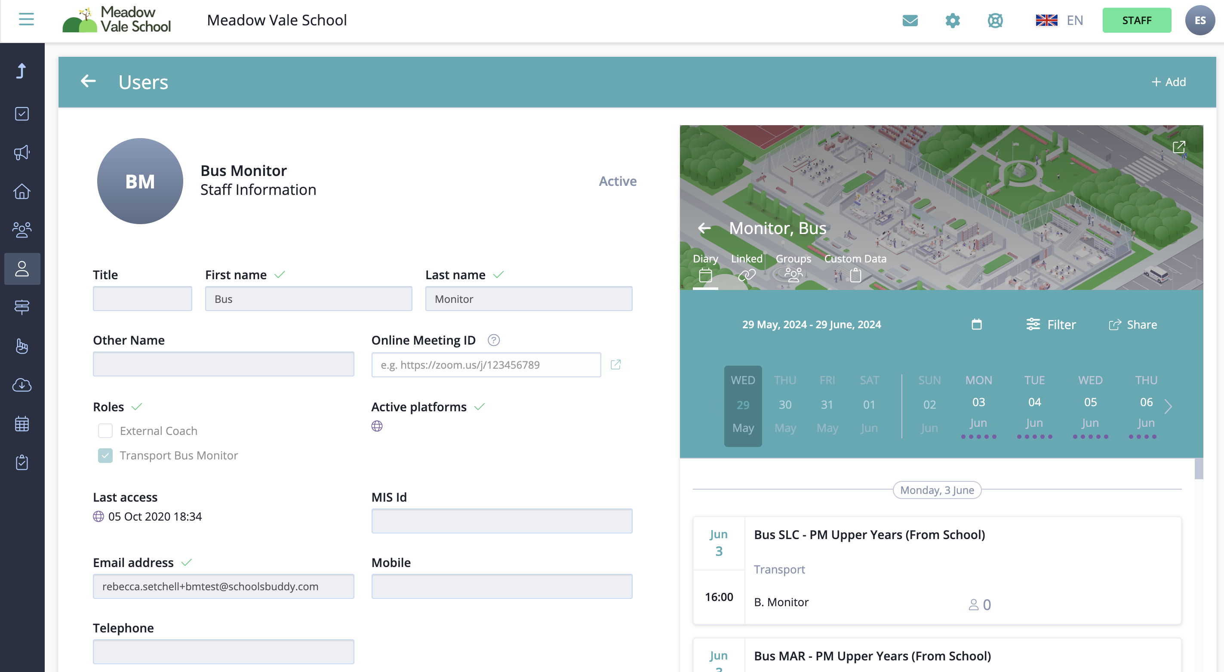The image size is (1224, 672).
Task: Click the STAFF button
Action: pos(1137,21)
